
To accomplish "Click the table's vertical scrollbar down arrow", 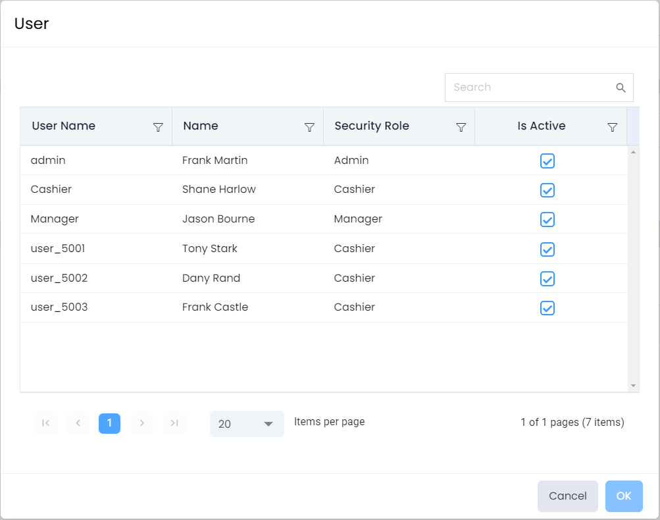I will [x=633, y=386].
